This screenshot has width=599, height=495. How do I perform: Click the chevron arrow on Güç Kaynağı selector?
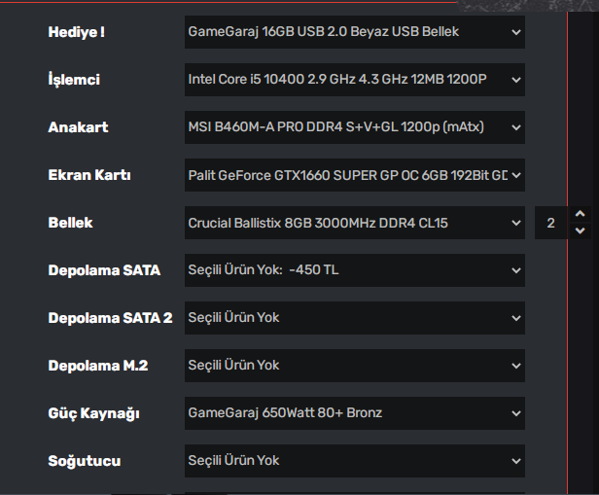click(x=514, y=413)
